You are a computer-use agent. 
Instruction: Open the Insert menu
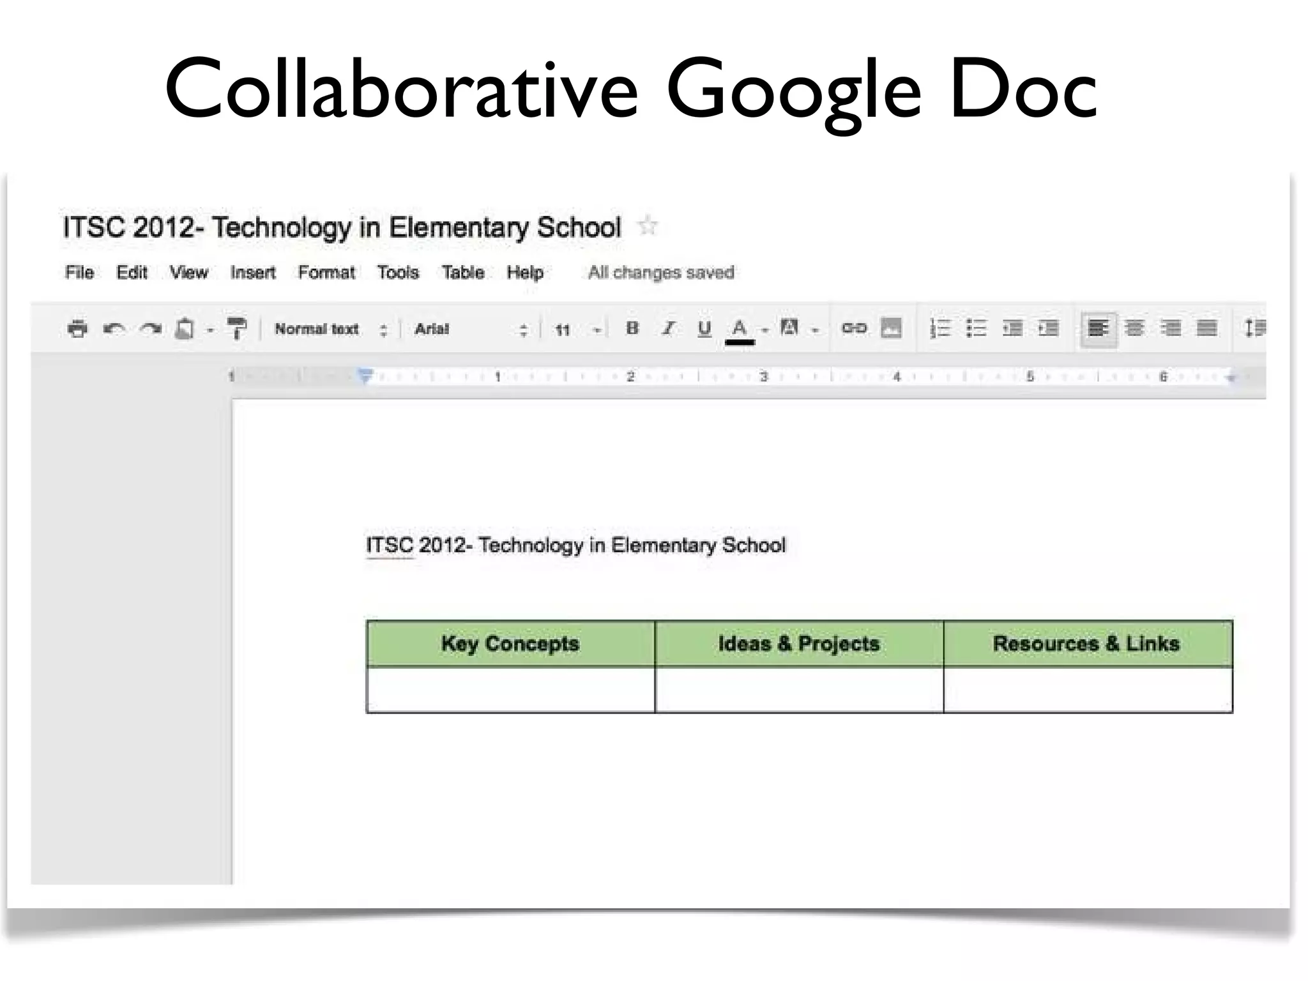[x=253, y=273]
